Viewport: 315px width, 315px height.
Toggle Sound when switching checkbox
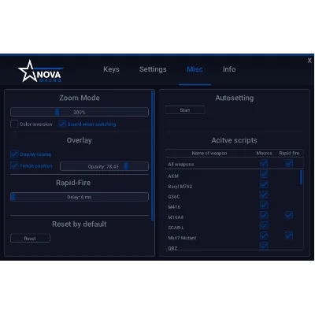click(62, 124)
